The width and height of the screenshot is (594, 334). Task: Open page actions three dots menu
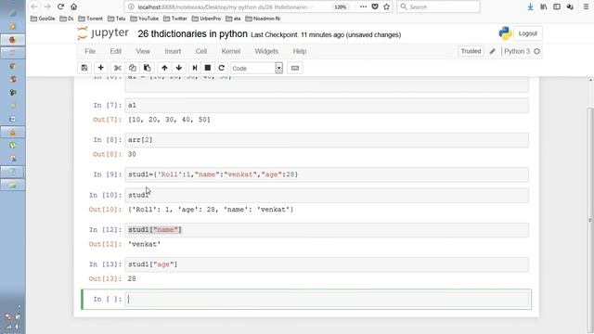[x=363, y=6]
